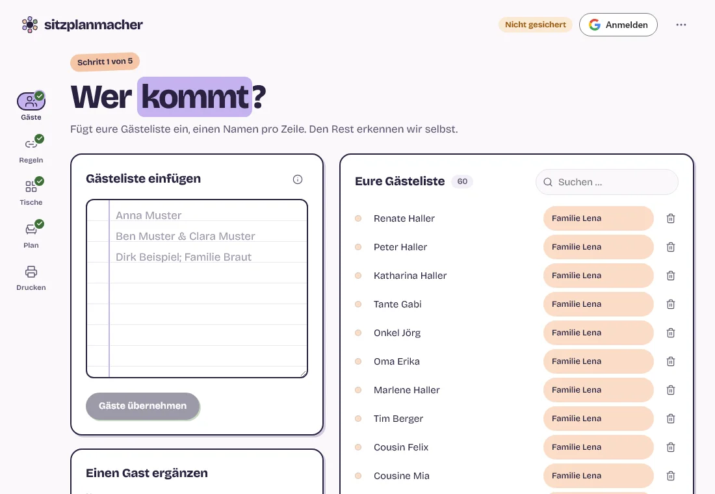The width and height of the screenshot is (715, 494).
Task: Change Cousine Mia's Familie Lena tag
Action: [598, 476]
